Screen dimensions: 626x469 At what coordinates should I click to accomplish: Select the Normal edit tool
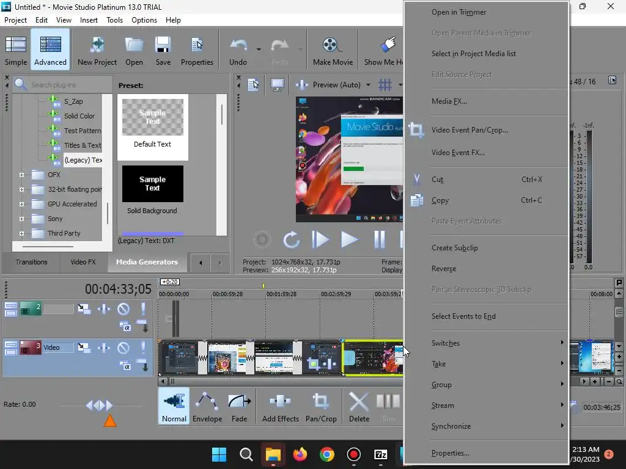174,406
